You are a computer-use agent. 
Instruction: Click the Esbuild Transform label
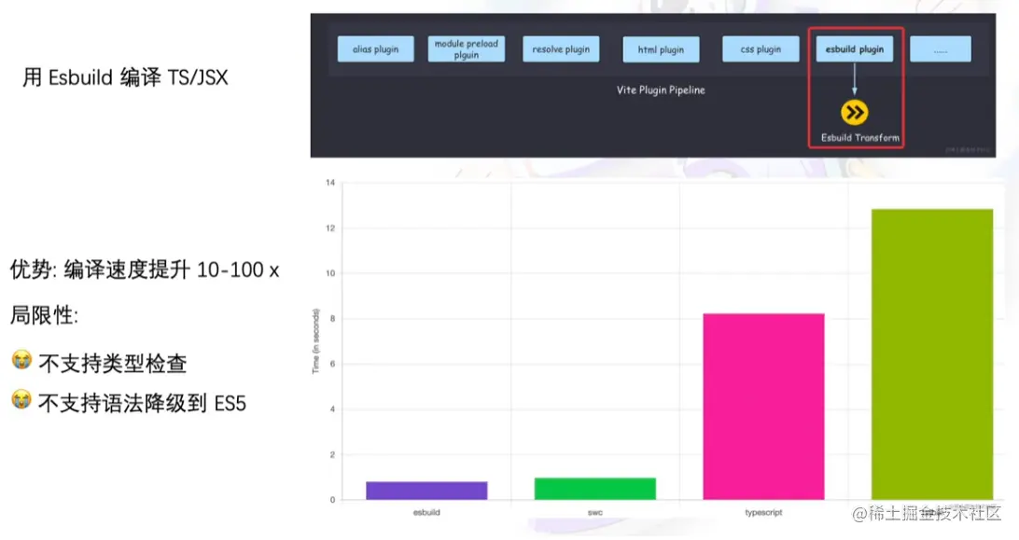click(860, 138)
